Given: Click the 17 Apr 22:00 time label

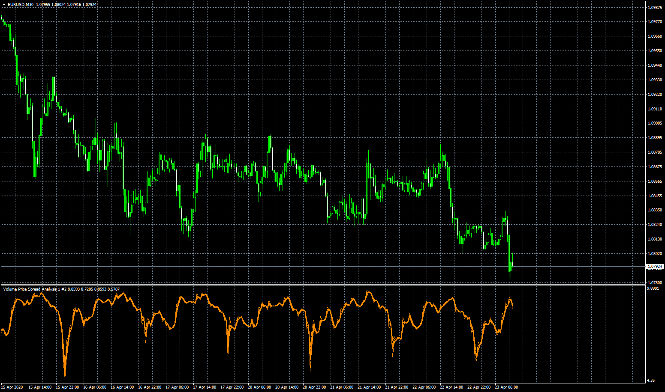Looking at the screenshot, I should pyautogui.click(x=232, y=387).
